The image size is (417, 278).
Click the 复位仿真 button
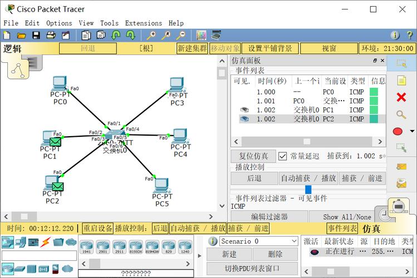click(253, 156)
